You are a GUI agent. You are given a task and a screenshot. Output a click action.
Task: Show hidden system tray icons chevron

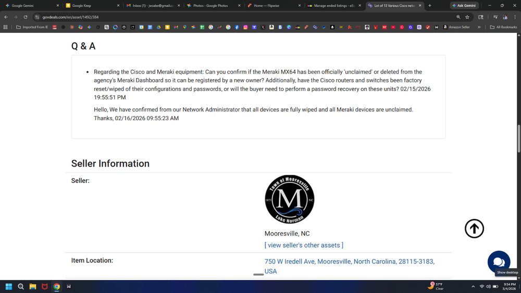click(473, 286)
